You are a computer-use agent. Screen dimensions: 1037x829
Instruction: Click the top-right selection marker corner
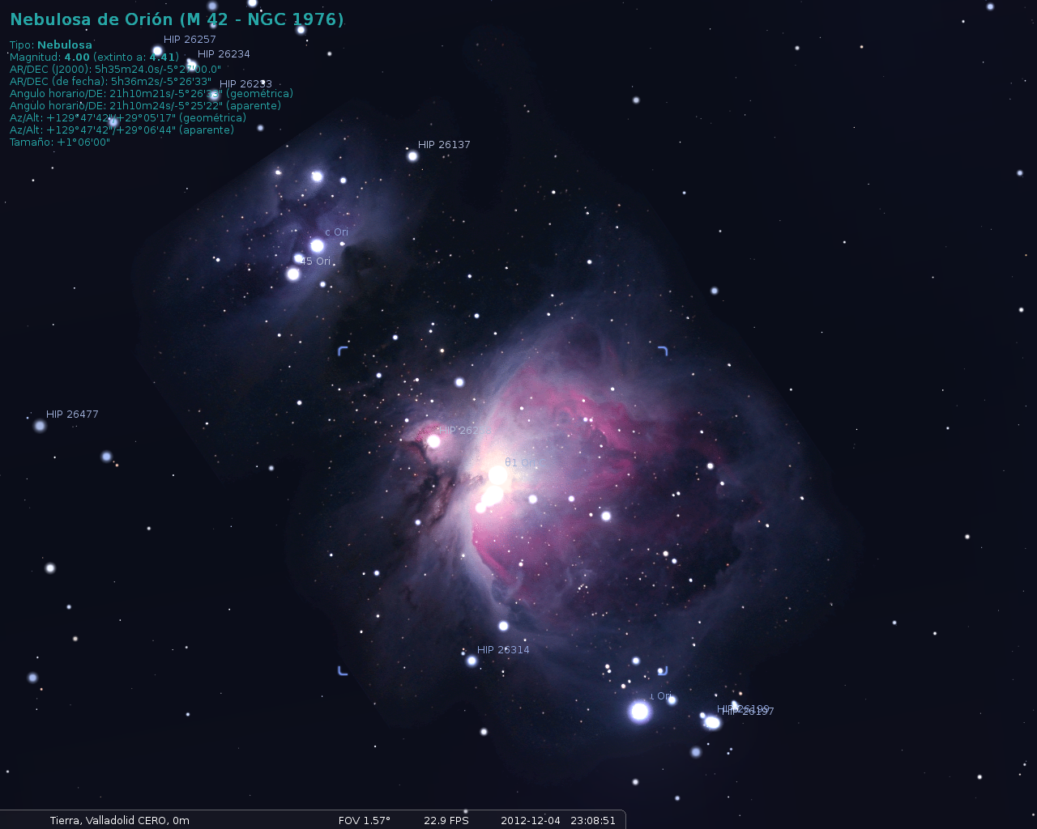point(663,351)
